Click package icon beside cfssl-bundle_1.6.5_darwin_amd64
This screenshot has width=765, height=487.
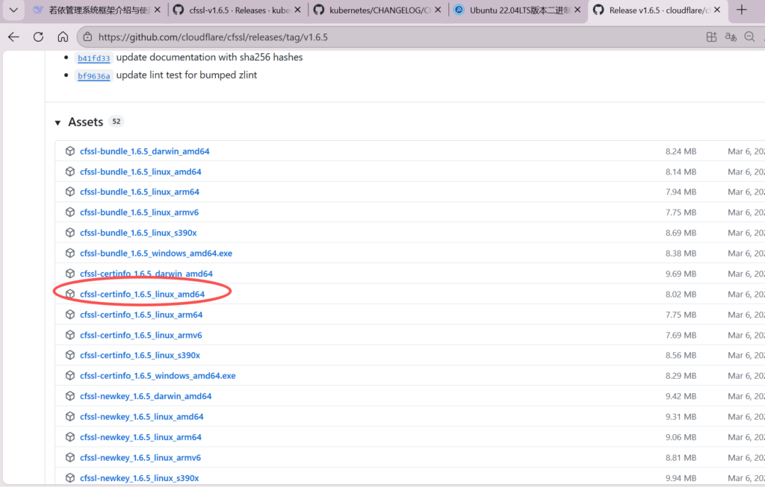coord(70,151)
